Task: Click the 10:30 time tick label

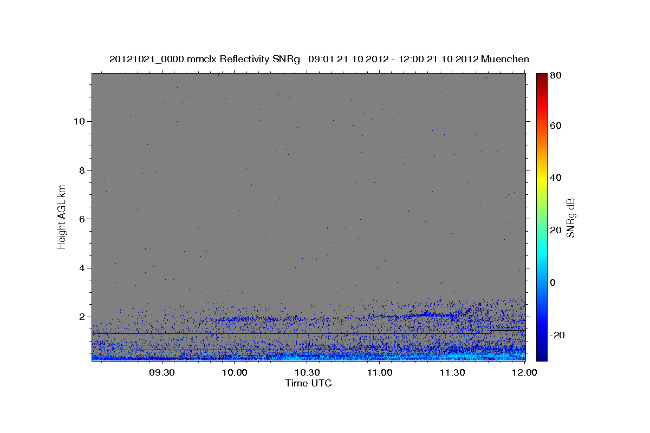Action: [x=307, y=373]
